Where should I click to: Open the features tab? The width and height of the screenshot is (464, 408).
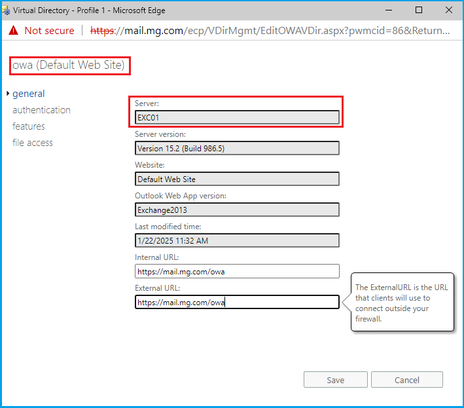(29, 126)
